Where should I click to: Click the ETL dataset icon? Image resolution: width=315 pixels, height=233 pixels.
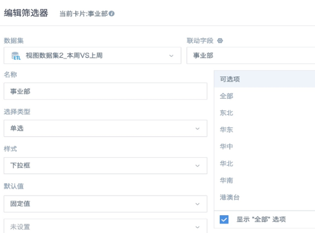click(16, 56)
